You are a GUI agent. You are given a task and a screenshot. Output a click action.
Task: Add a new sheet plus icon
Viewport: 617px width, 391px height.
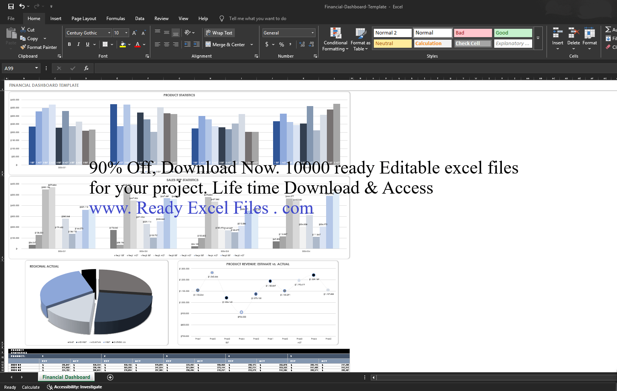[110, 377]
